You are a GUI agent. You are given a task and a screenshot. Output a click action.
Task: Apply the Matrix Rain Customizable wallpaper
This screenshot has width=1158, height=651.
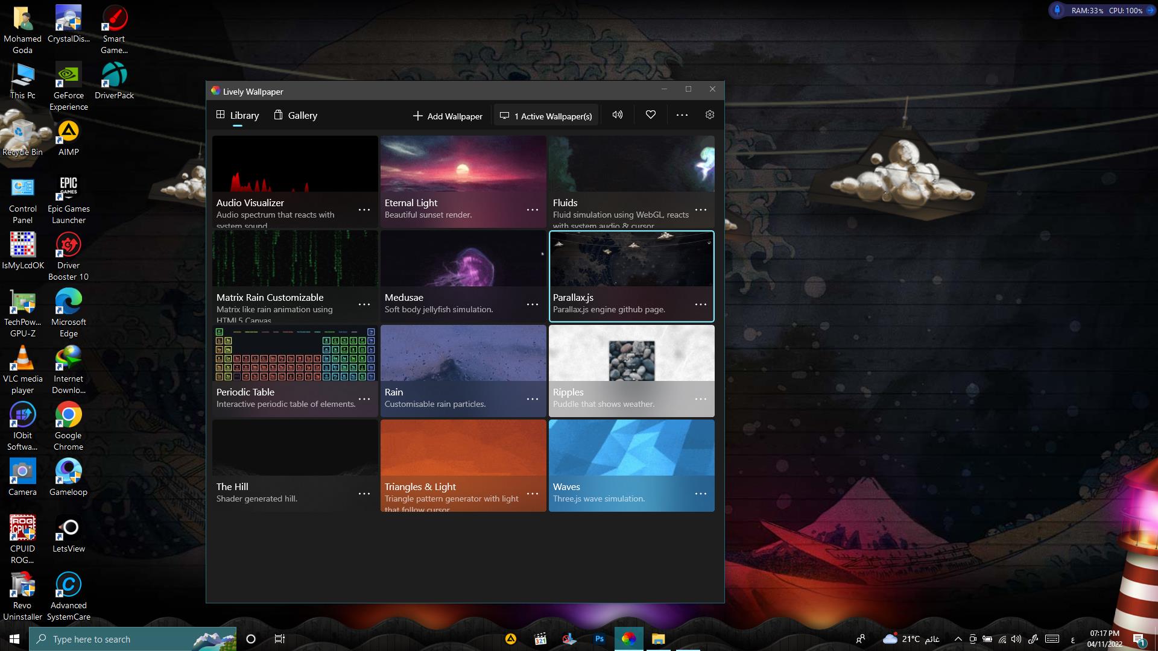point(295,259)
